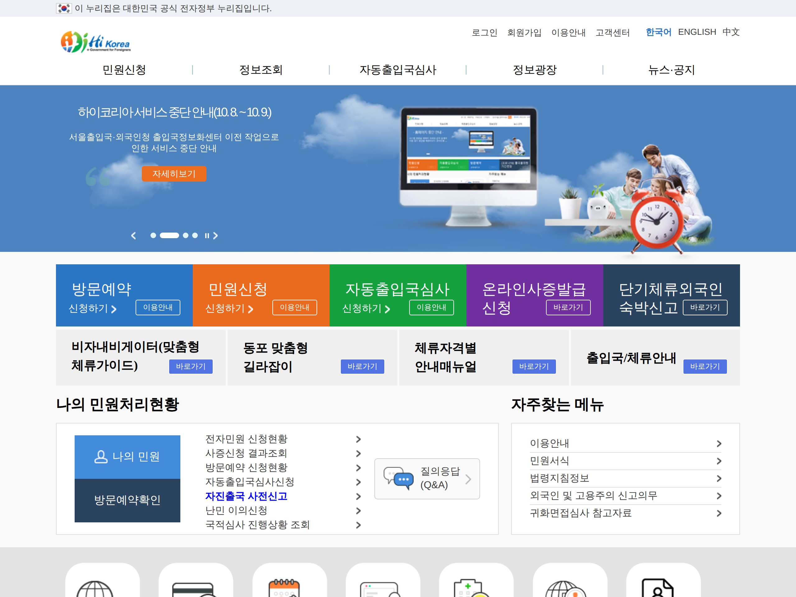This screenshot has width=796, height=597.
Task: Open the 뉴스·공지 main menu
Action: coord(672,69)
